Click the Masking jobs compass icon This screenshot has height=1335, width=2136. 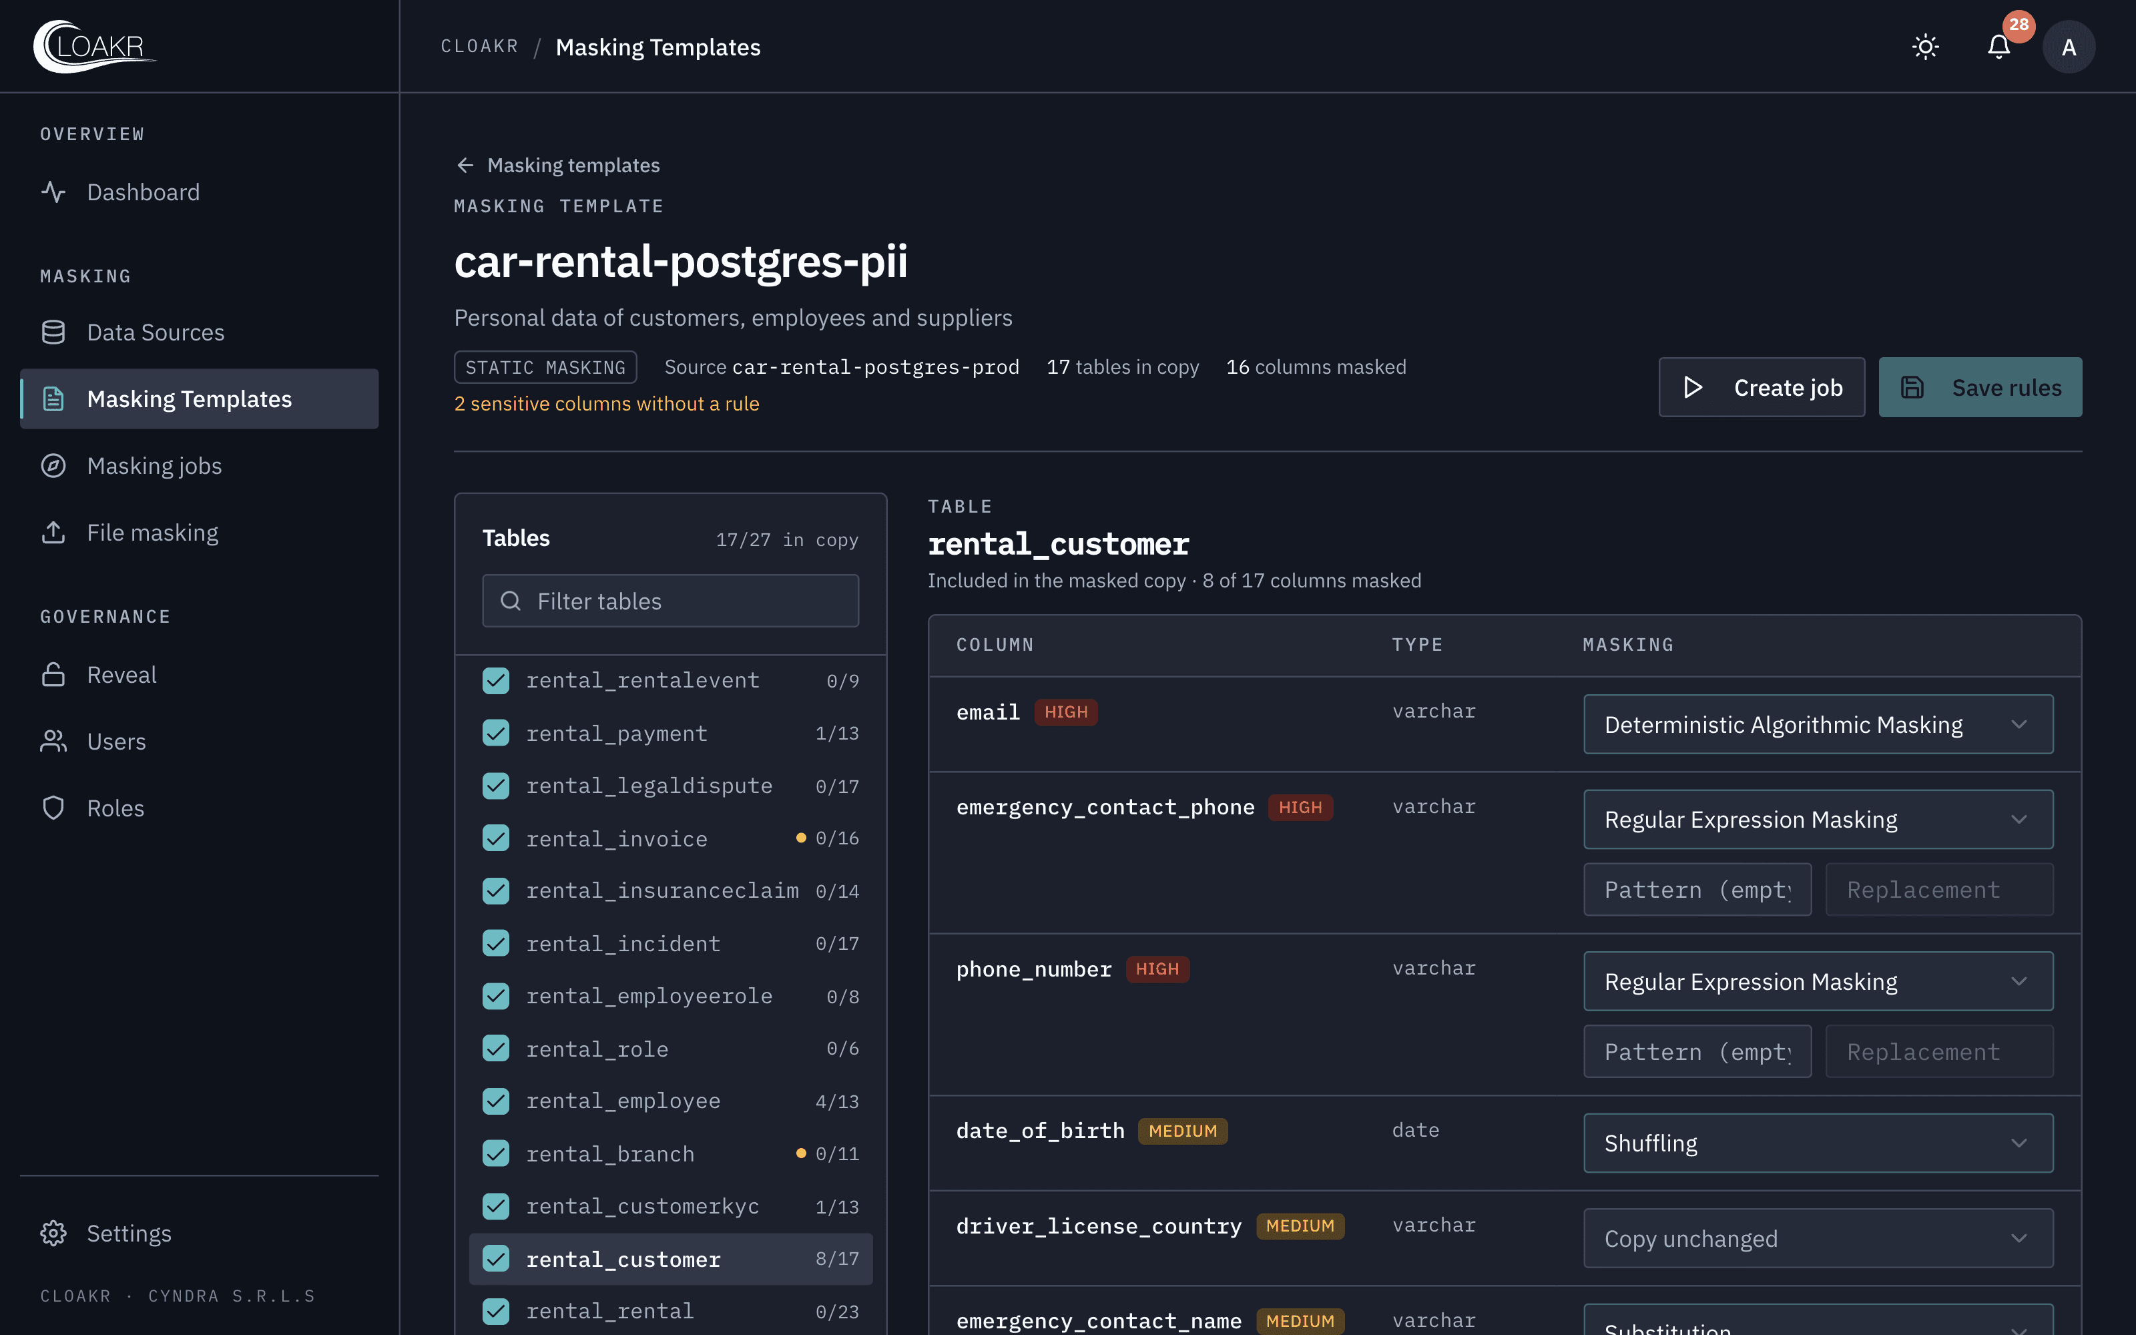(54, 466)
